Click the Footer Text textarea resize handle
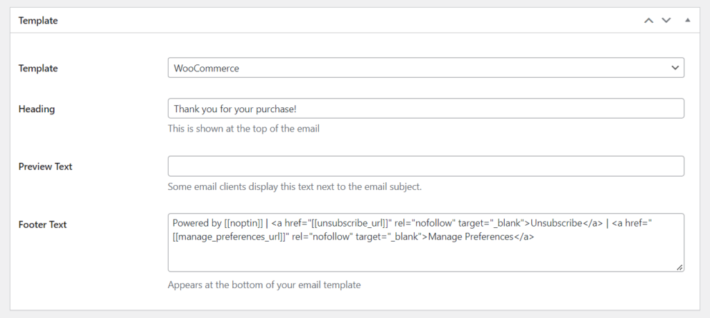This screenshot has height=318, width=710. click(x=679, y=267)
